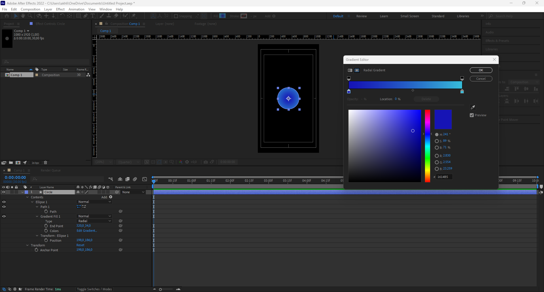Toggle the Preview checkbox
The width and height of the screenshot is (544, 292).
tap(472, 115)
